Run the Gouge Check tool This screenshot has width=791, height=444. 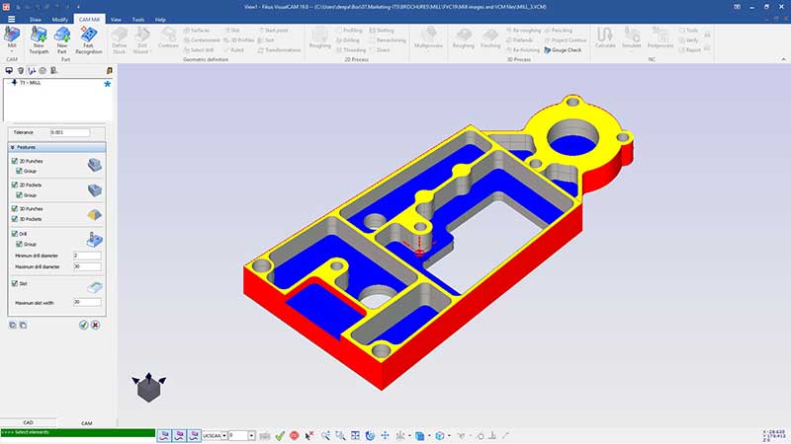[566, 49]
